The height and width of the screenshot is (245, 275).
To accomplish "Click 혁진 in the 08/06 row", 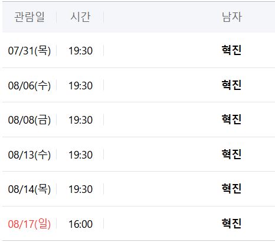I will tap(231, 85).
